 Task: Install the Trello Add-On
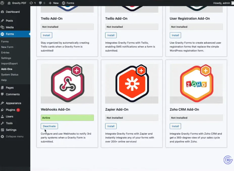coord(46,35)
